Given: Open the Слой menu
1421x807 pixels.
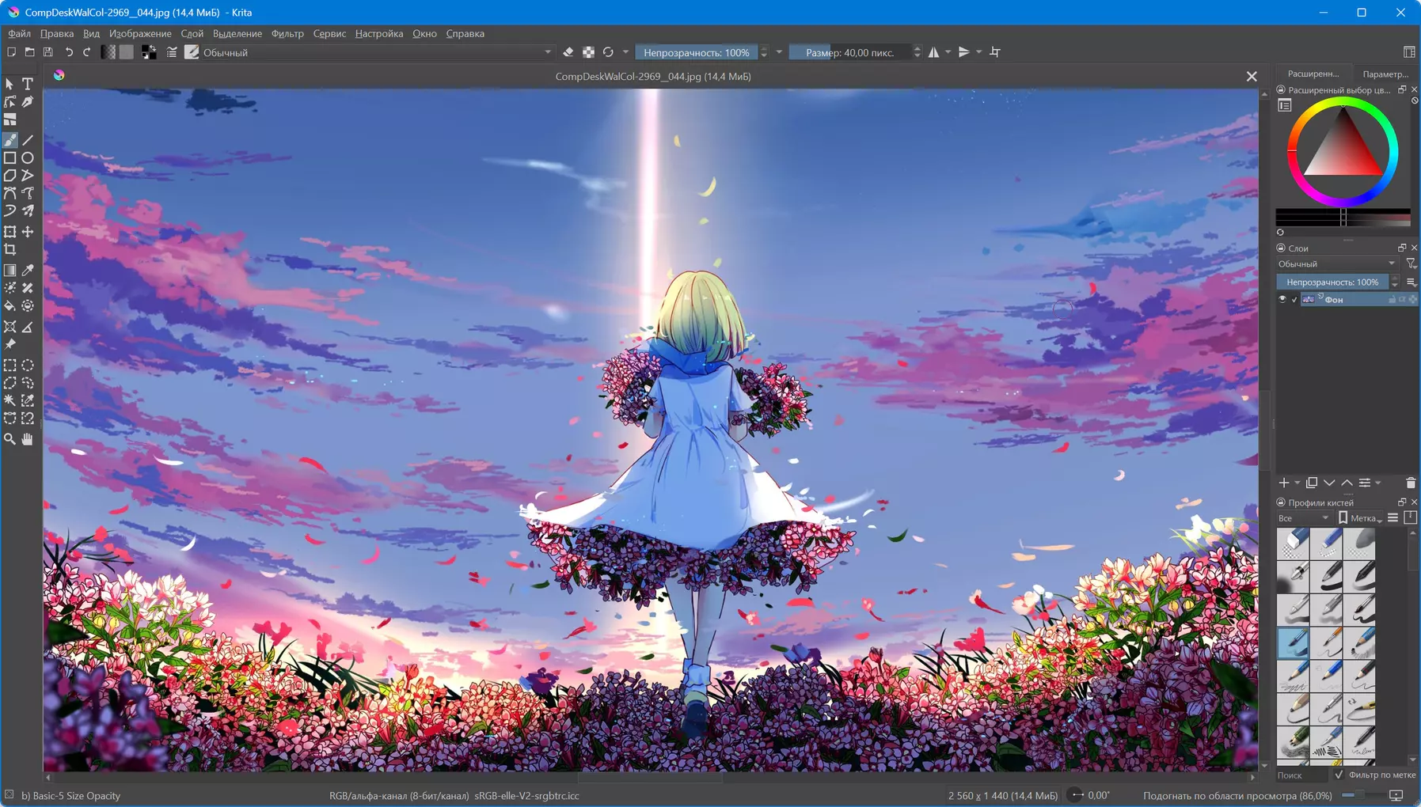Looking at the screenshot, I should click(192, 33).
